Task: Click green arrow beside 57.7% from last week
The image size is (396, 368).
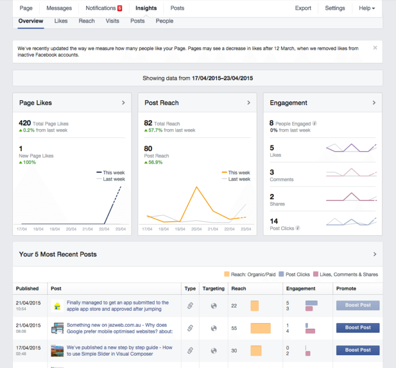Action: (146, 131)
